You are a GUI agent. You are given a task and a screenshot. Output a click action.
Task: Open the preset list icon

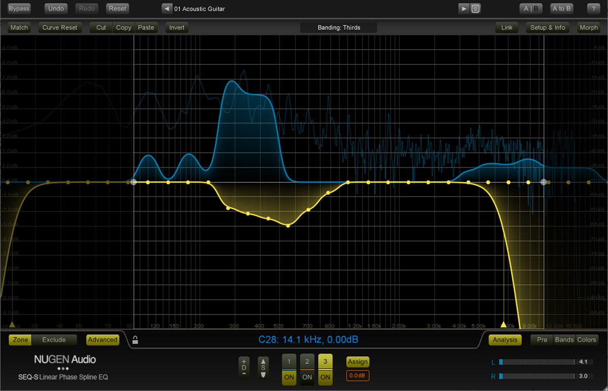point(475,8)
